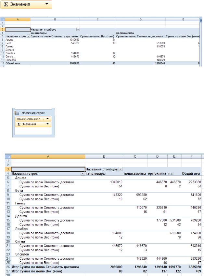The height and width of the screenshot is (276, 204).
Task: Click Альфа group row in lower sheet
Action: coord(21,178)
